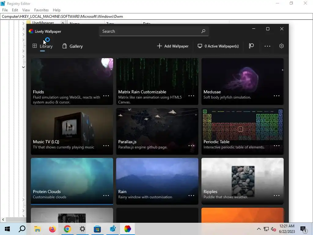The width and height of the screenshot is (313, 235).
Task: Click the taskbar clock showing 12:21 AM
Action: pyautogui.click(x=287, y=229)
